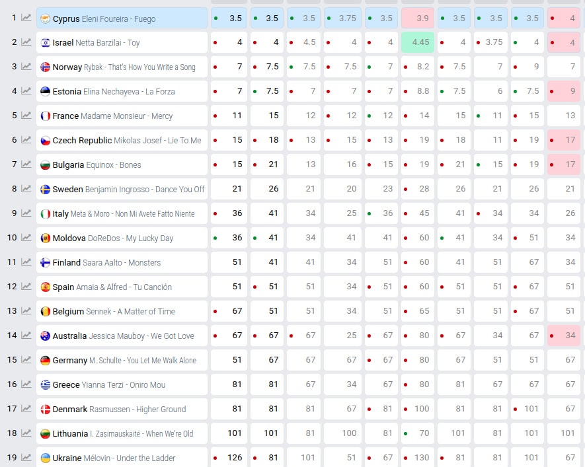Open Israel Netta Barzilai - Toy entry

click(x=122, y=42)
